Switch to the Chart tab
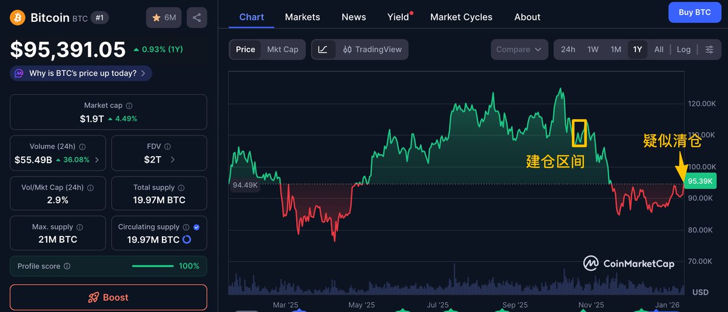The width and height of the screenshot is (728, 312). coord(252,17)
